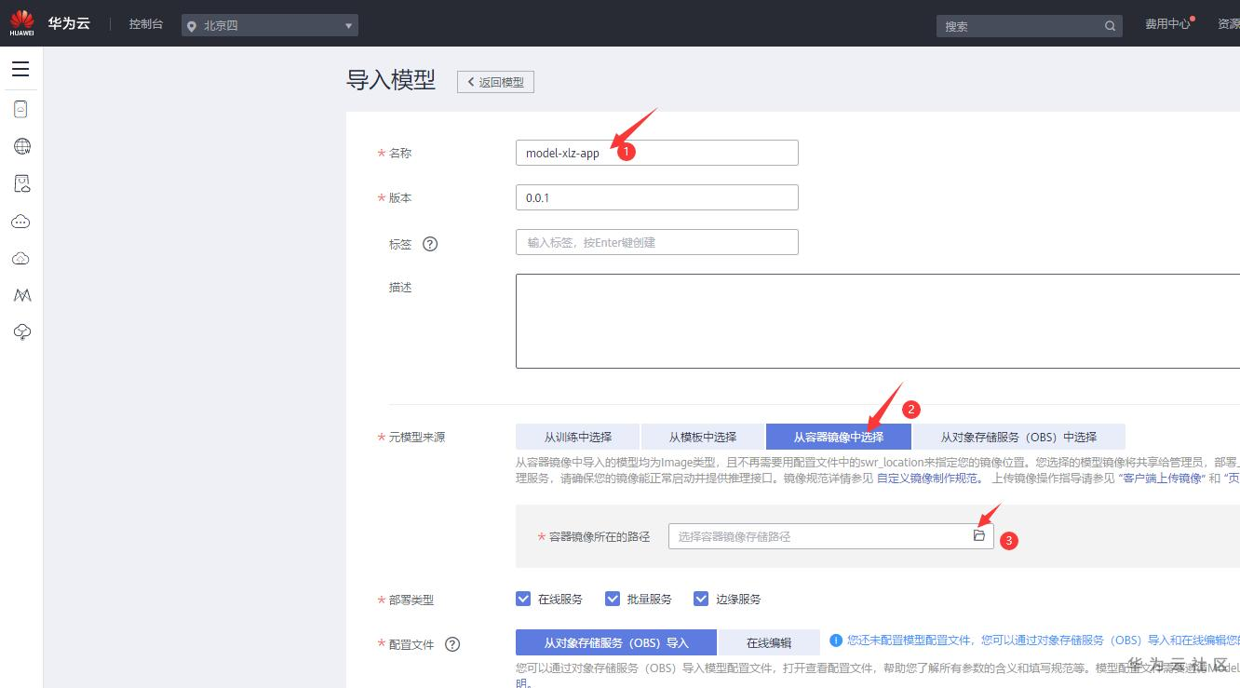
Task: Open the hamburger service list menu
Action: (20, 69)
